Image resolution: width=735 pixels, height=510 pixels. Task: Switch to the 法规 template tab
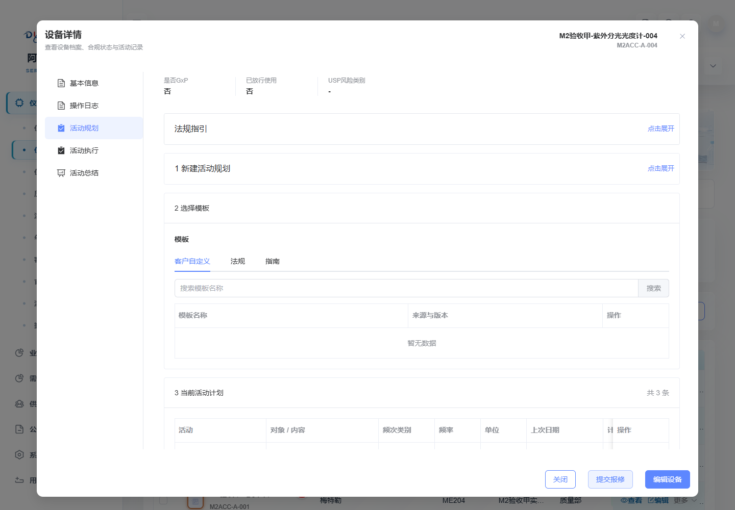click(x=238, y=261)
